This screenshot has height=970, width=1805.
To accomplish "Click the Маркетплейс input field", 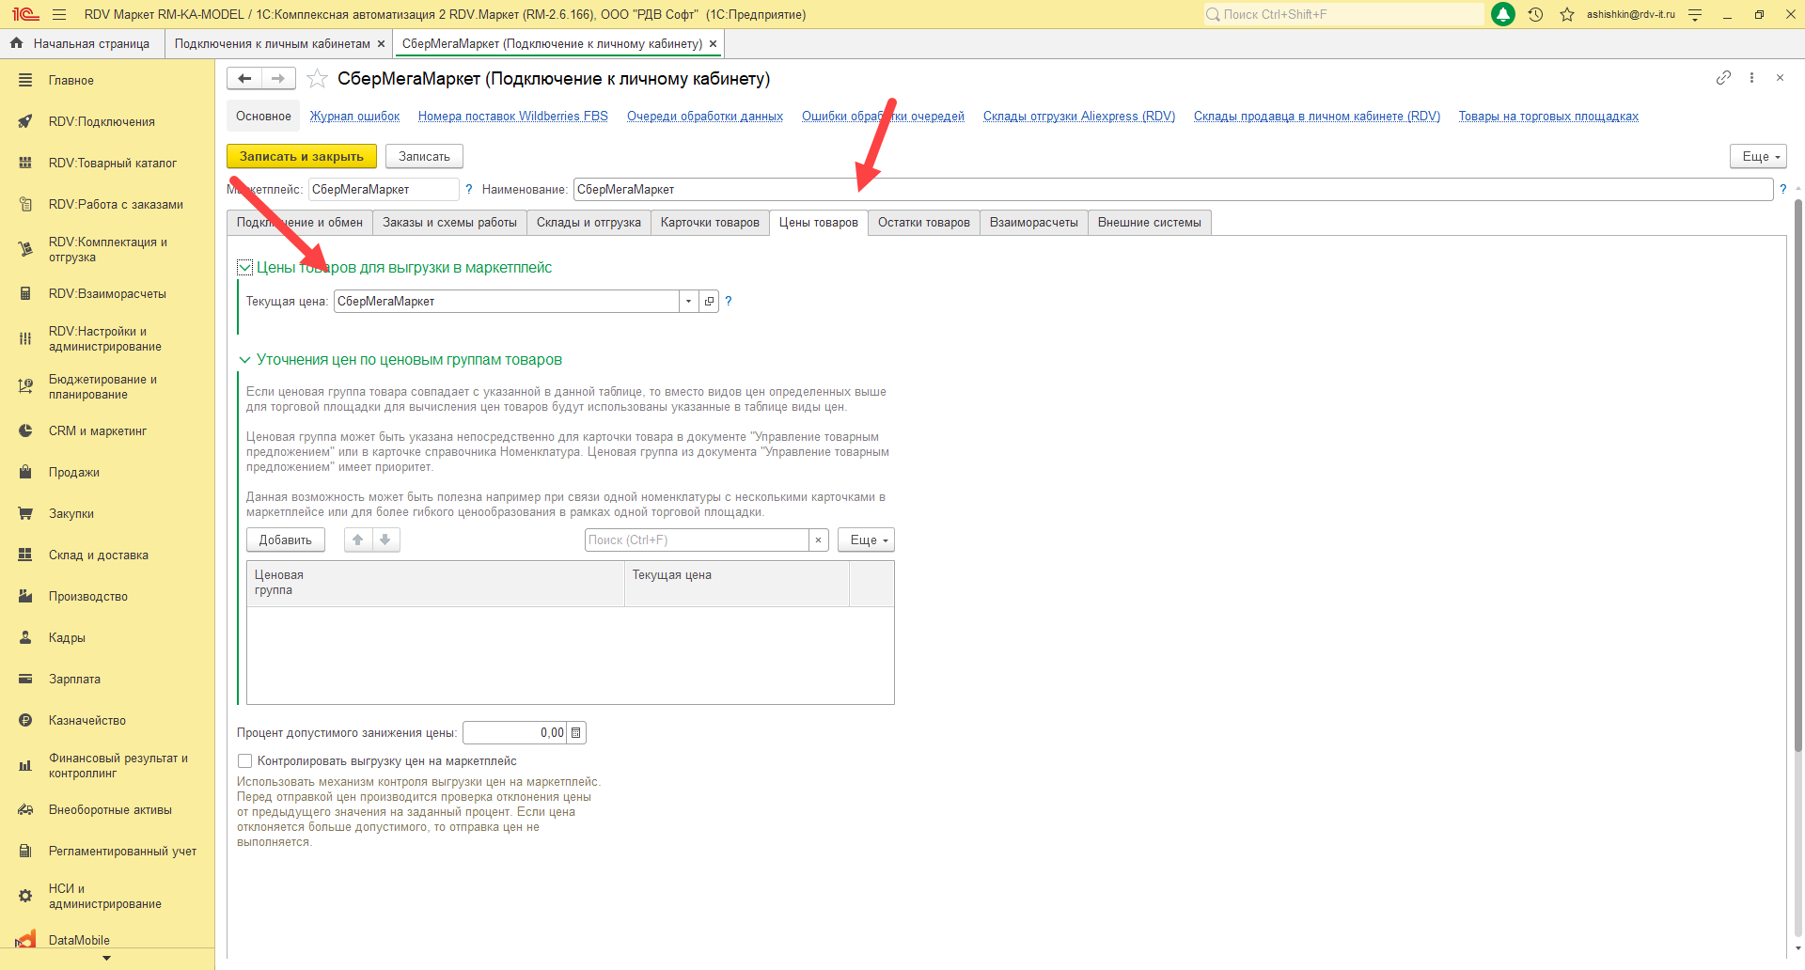I will point(384,189).
